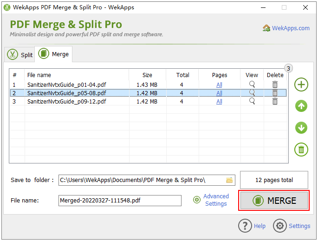Open the Advanced Settings link

click(216, 200)
